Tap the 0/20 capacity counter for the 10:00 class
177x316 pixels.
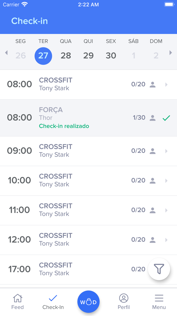point(138,180)
